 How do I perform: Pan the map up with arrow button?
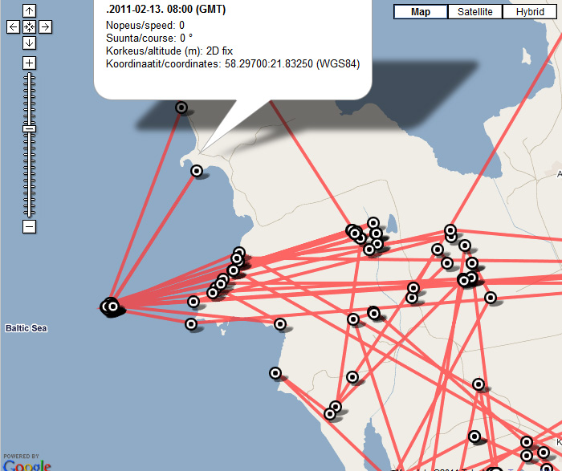click(29, 11)
